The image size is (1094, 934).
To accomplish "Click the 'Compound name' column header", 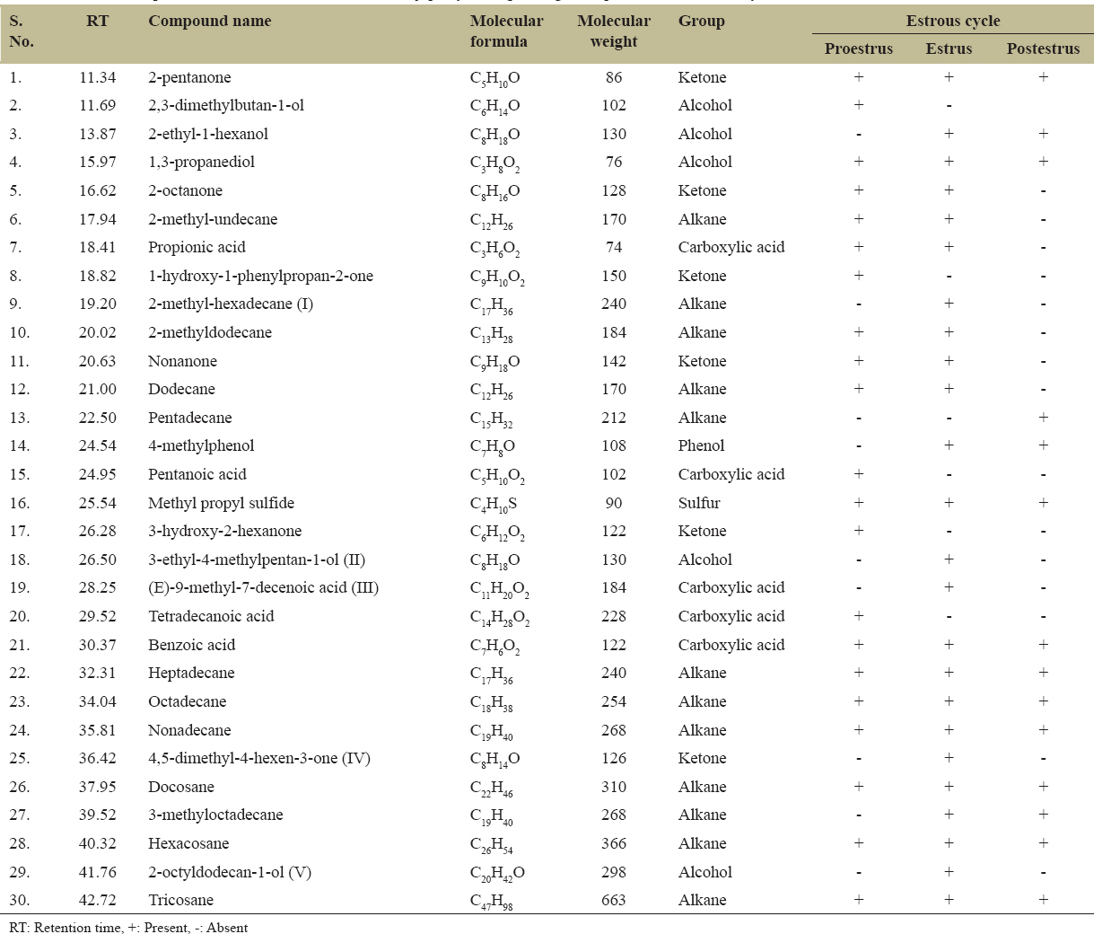I will [209, 21].
